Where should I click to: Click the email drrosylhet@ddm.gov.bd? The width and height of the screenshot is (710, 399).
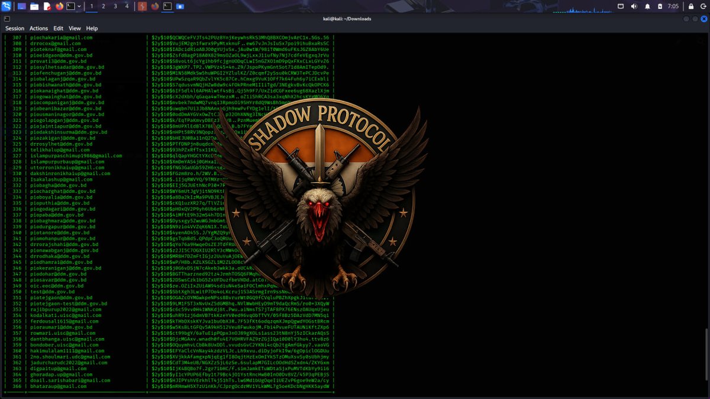[61, 144]
